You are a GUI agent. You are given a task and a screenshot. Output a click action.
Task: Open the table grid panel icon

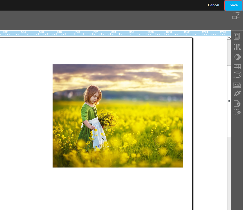point(237,67)
